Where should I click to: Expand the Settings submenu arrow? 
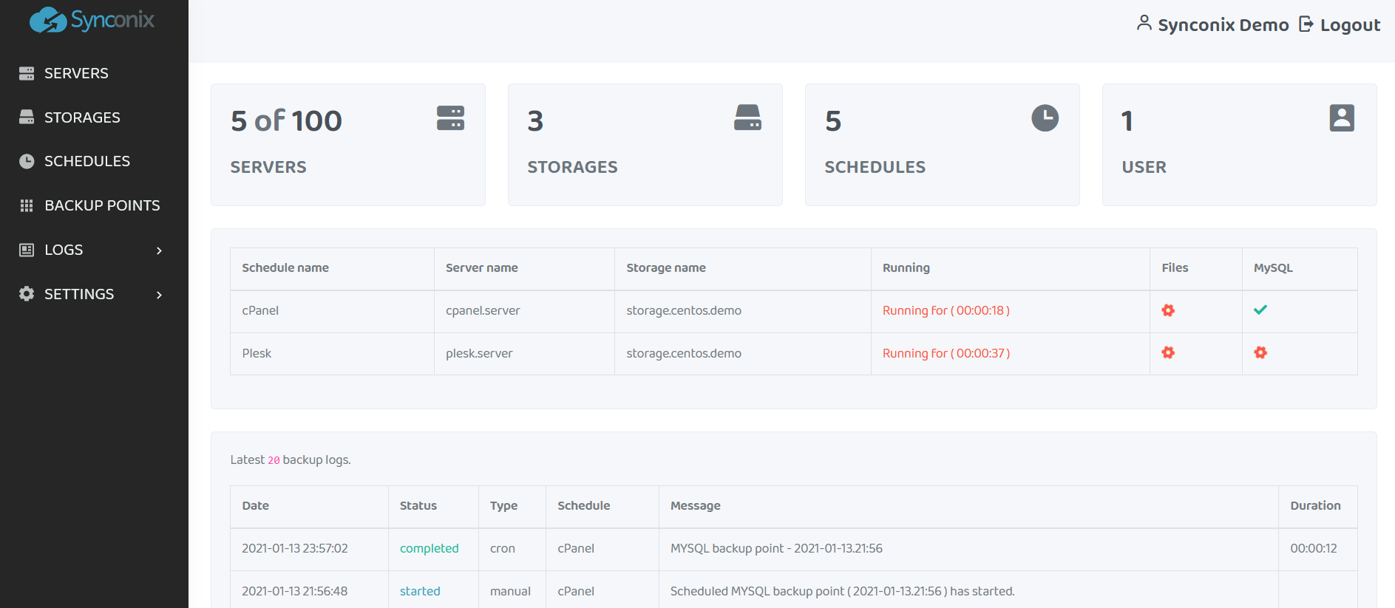point(159,295)
